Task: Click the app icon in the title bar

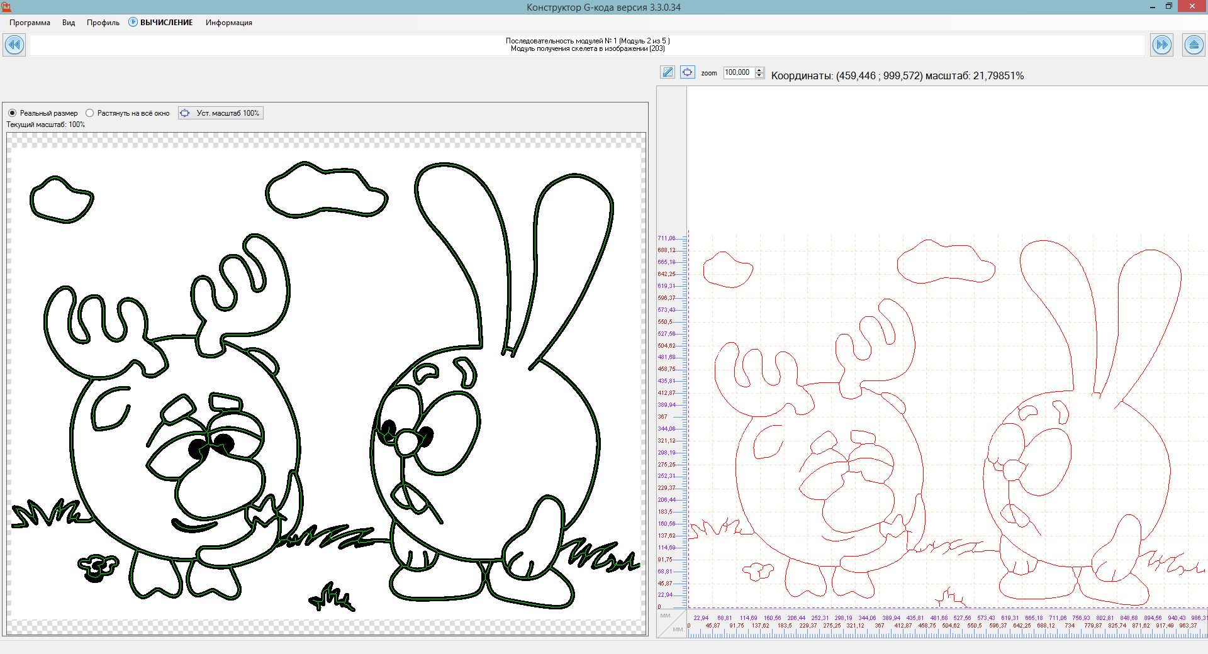Action: pyautogui.click(x=6, y=7)
